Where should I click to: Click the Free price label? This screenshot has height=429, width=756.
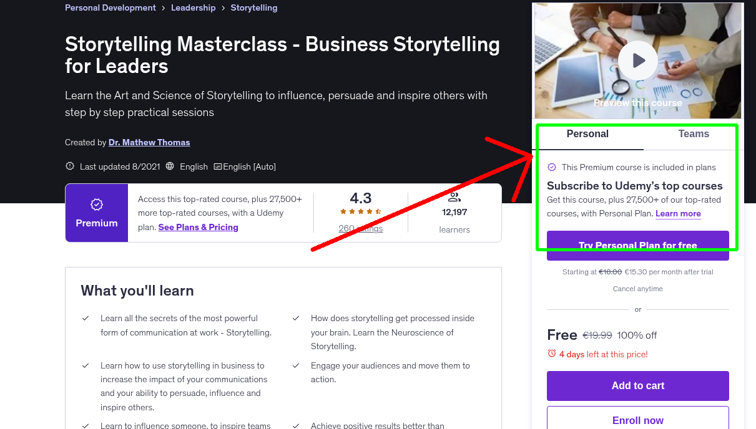(562, 335)
